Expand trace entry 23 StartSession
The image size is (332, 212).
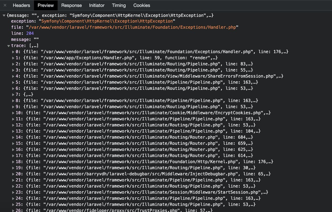13,192
